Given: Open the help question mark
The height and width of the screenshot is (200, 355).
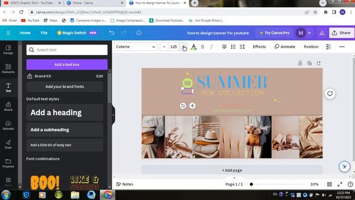Looking at the screenshot, I should (350, 184).
